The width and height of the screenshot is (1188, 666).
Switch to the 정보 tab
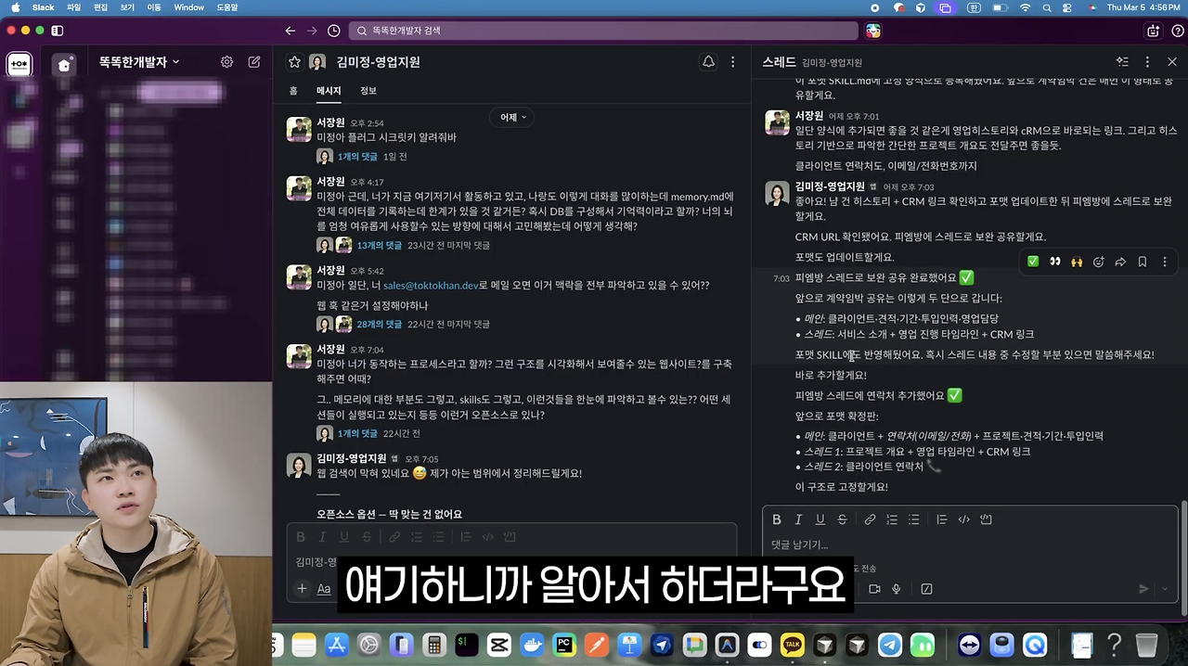click(x=368, y=90)
